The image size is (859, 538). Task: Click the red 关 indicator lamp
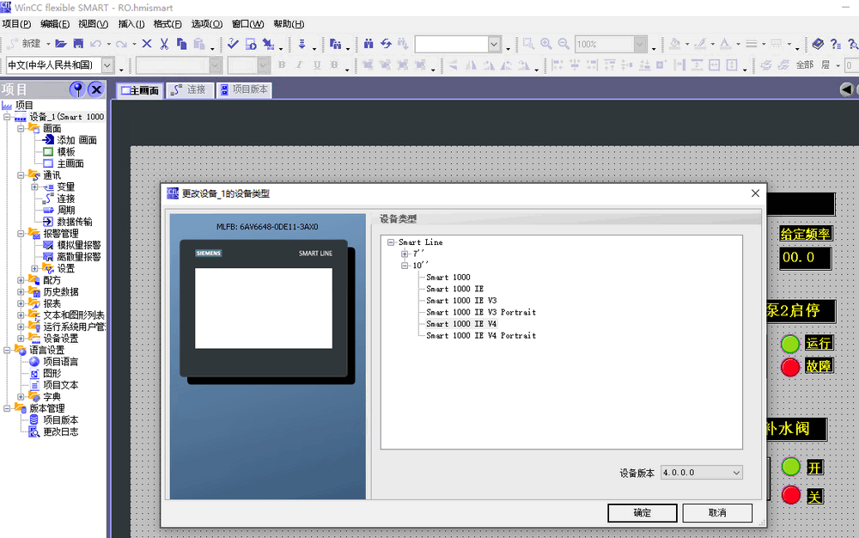[790, 495]
